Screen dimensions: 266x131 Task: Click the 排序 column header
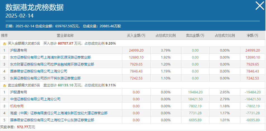point(4,36)
